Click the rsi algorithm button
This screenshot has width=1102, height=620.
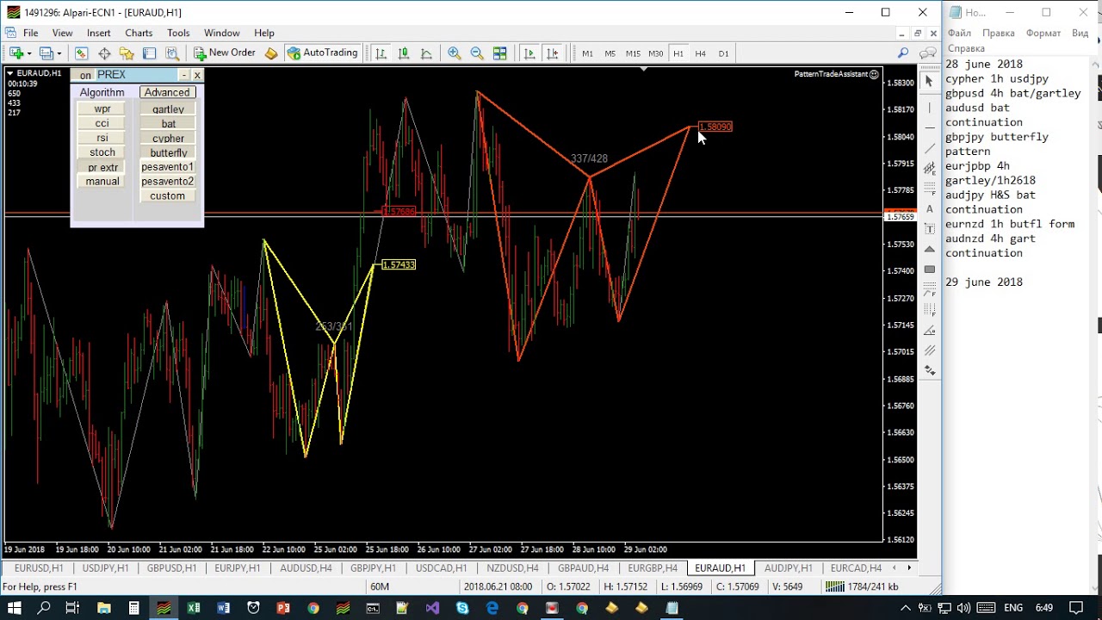[x=102, y=138]
